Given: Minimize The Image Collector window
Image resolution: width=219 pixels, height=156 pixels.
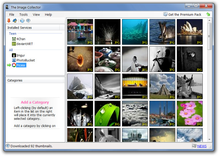Looking at the screenshot, I should (189, 6).
